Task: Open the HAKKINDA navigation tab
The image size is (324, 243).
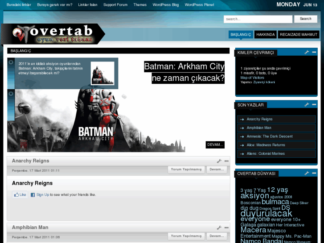Action: coord(266,34)
